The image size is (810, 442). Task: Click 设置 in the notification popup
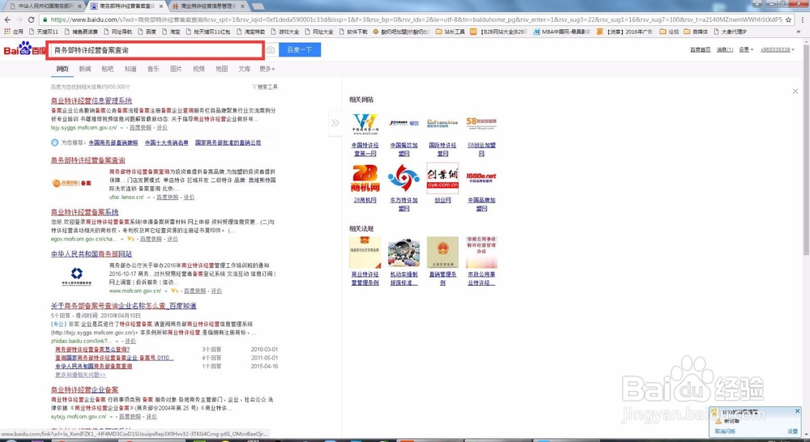(792, 431)
